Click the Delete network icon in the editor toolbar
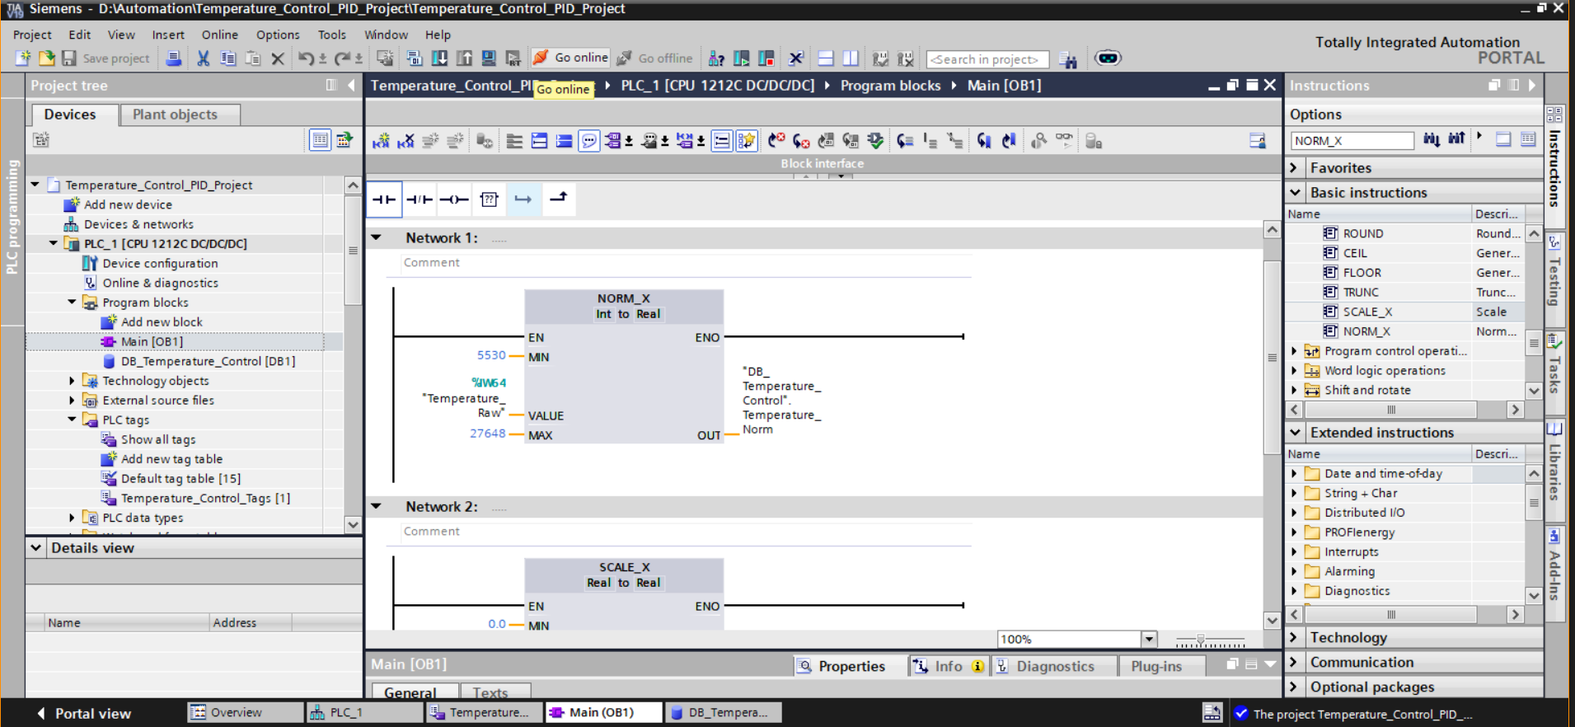Viewport: 1575px width, 727px height. pos(405,141)
